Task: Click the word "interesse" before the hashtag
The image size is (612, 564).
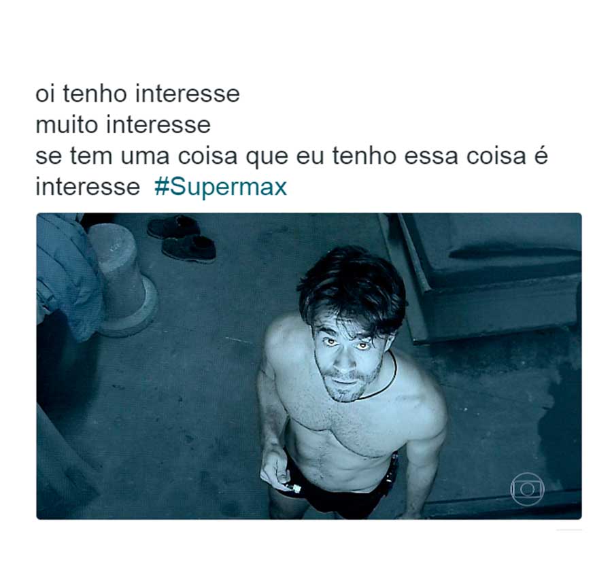Action: coord(88,186)
